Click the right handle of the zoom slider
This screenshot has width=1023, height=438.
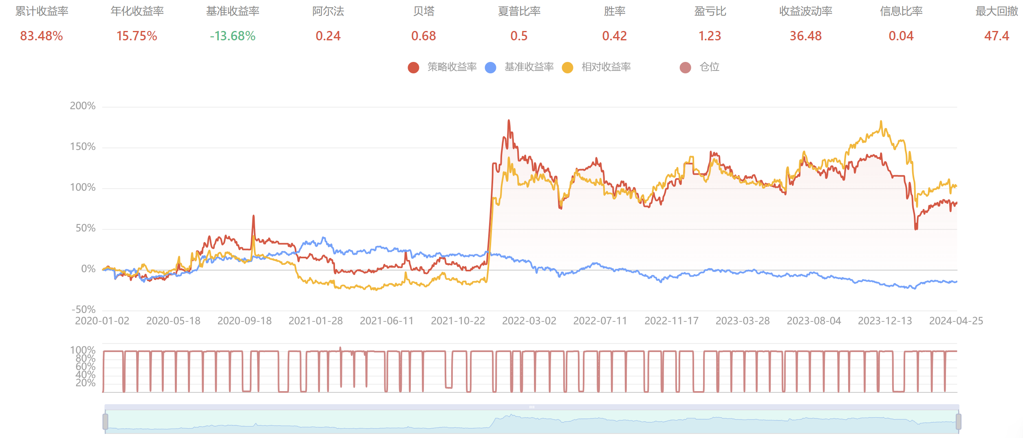(958, 421)
